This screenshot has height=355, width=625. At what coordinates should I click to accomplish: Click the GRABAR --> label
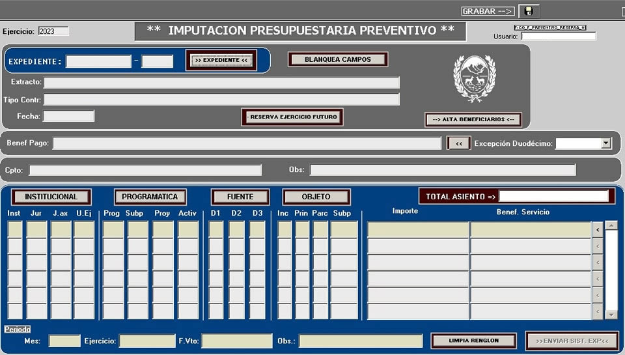[488, 11]
